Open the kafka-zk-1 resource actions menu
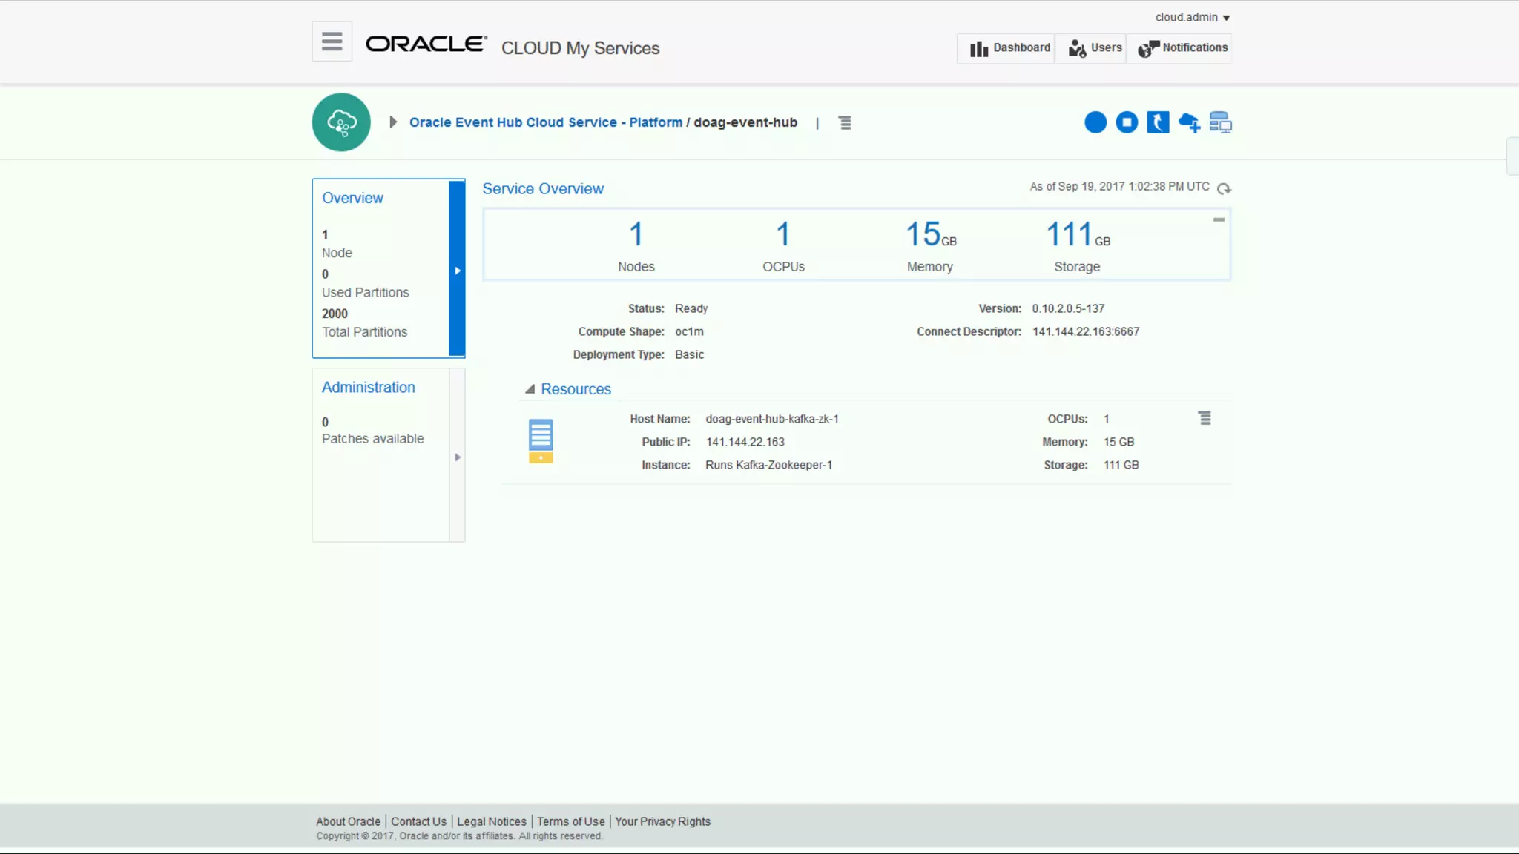Image resolution: width=1519 pixels, height=854 pixels. tap(1205, 419)
